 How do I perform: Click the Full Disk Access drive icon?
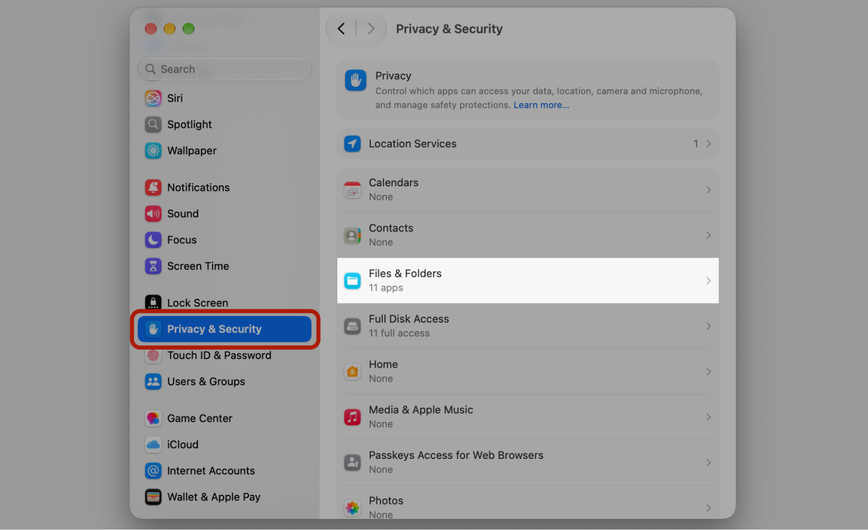(x=352, y=326)
